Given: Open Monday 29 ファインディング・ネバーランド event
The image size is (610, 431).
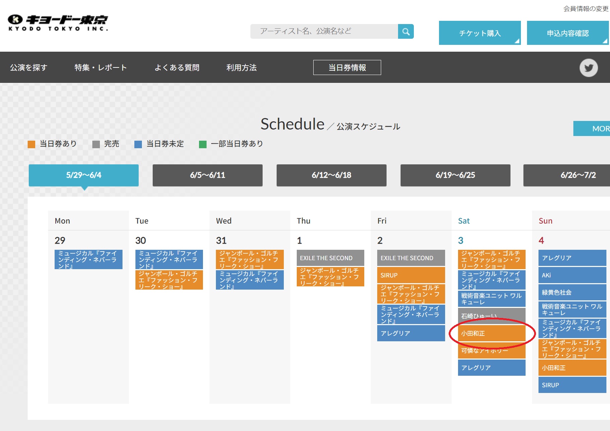Looking at the screenshot, I should (x=88, y=259).
